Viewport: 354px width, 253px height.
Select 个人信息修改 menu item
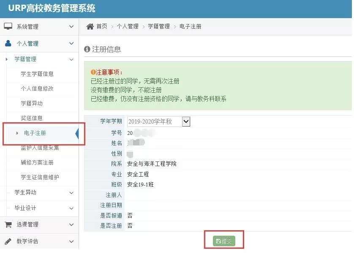coord(37,89)
